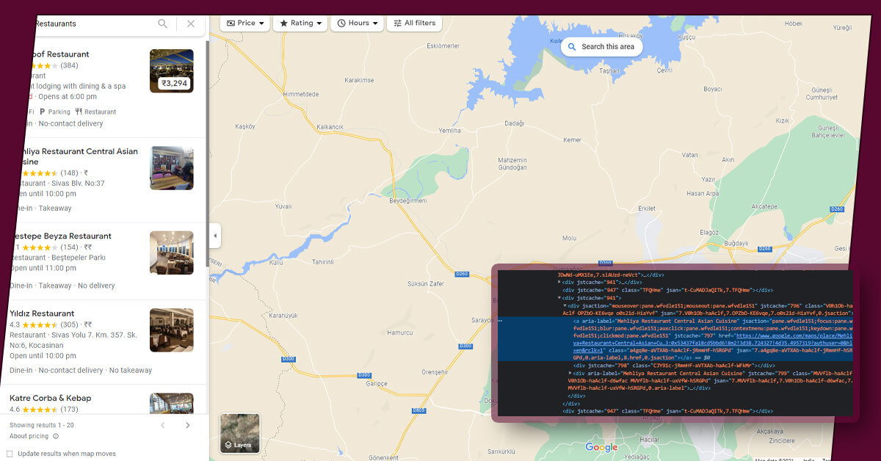The width and height of the screenshot is (881, 461).
Task: Open the Hours filter dropdown
Action: pyautogui.click(x=358, y=23)
